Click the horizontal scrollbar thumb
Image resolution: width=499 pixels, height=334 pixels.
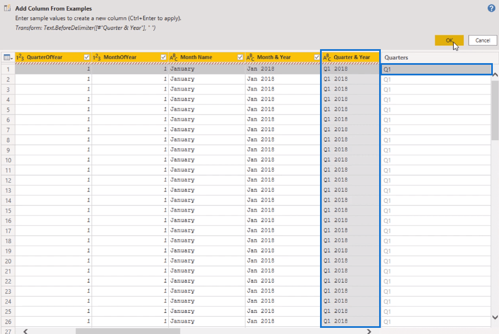click(x=128, y=331)
